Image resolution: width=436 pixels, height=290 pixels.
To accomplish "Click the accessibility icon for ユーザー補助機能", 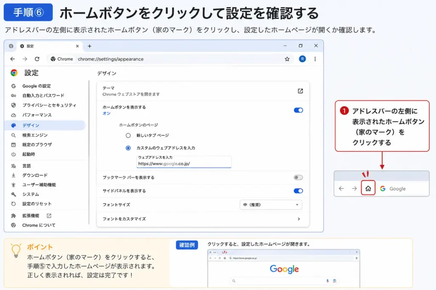I will (x=13, y=185).
